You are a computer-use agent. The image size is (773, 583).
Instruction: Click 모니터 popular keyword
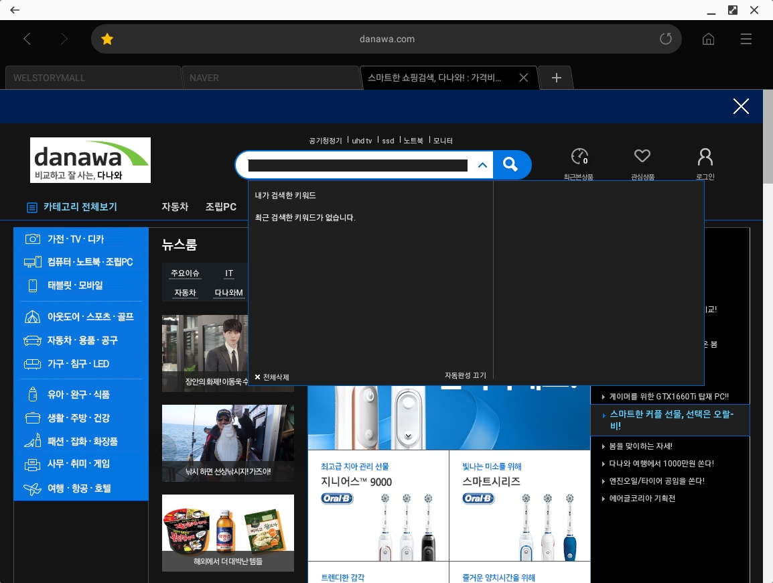443,141
